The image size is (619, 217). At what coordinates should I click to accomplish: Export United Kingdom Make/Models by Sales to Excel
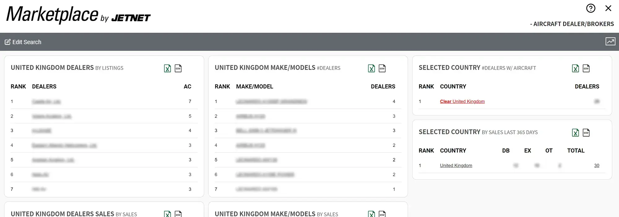(371, 214)
